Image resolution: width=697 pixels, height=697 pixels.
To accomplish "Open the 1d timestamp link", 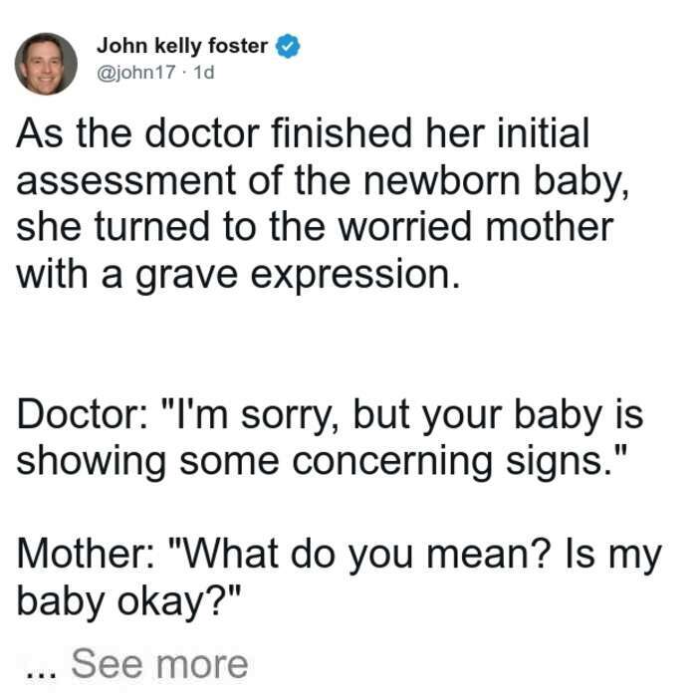I will [204, 73].
